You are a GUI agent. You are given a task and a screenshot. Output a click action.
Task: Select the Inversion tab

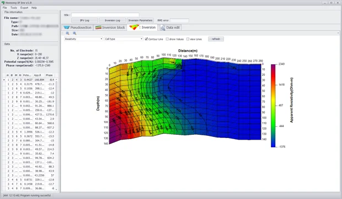tap(142, 27)
